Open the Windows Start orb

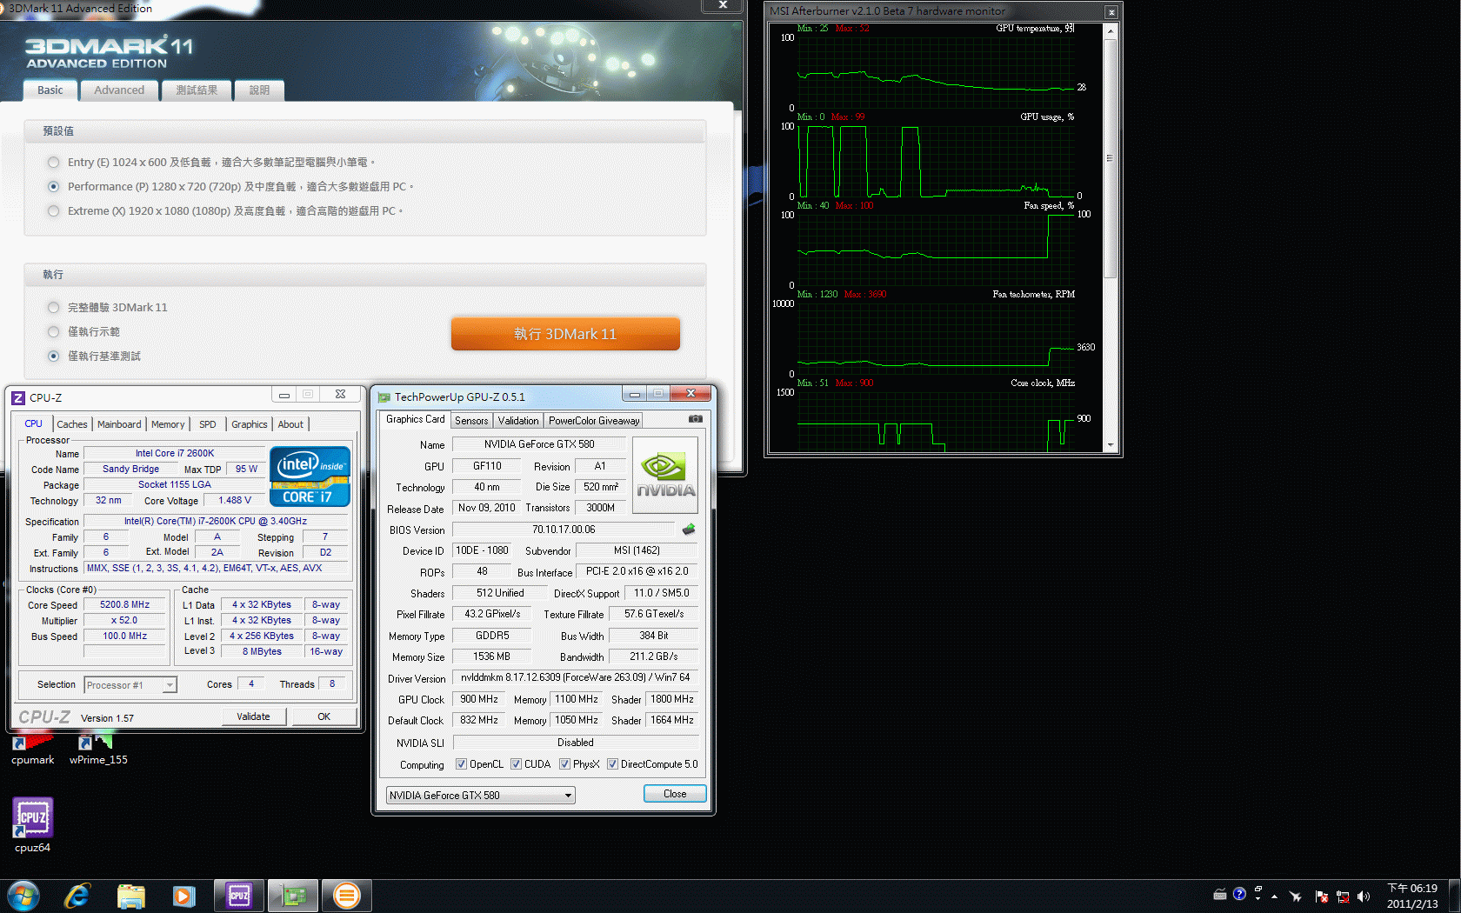tap(23, 896)
